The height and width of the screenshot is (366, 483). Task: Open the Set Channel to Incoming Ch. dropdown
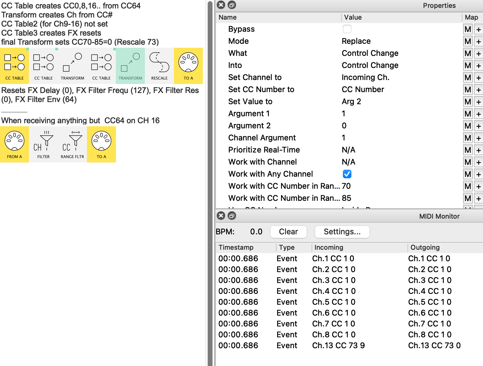point(365,78)
